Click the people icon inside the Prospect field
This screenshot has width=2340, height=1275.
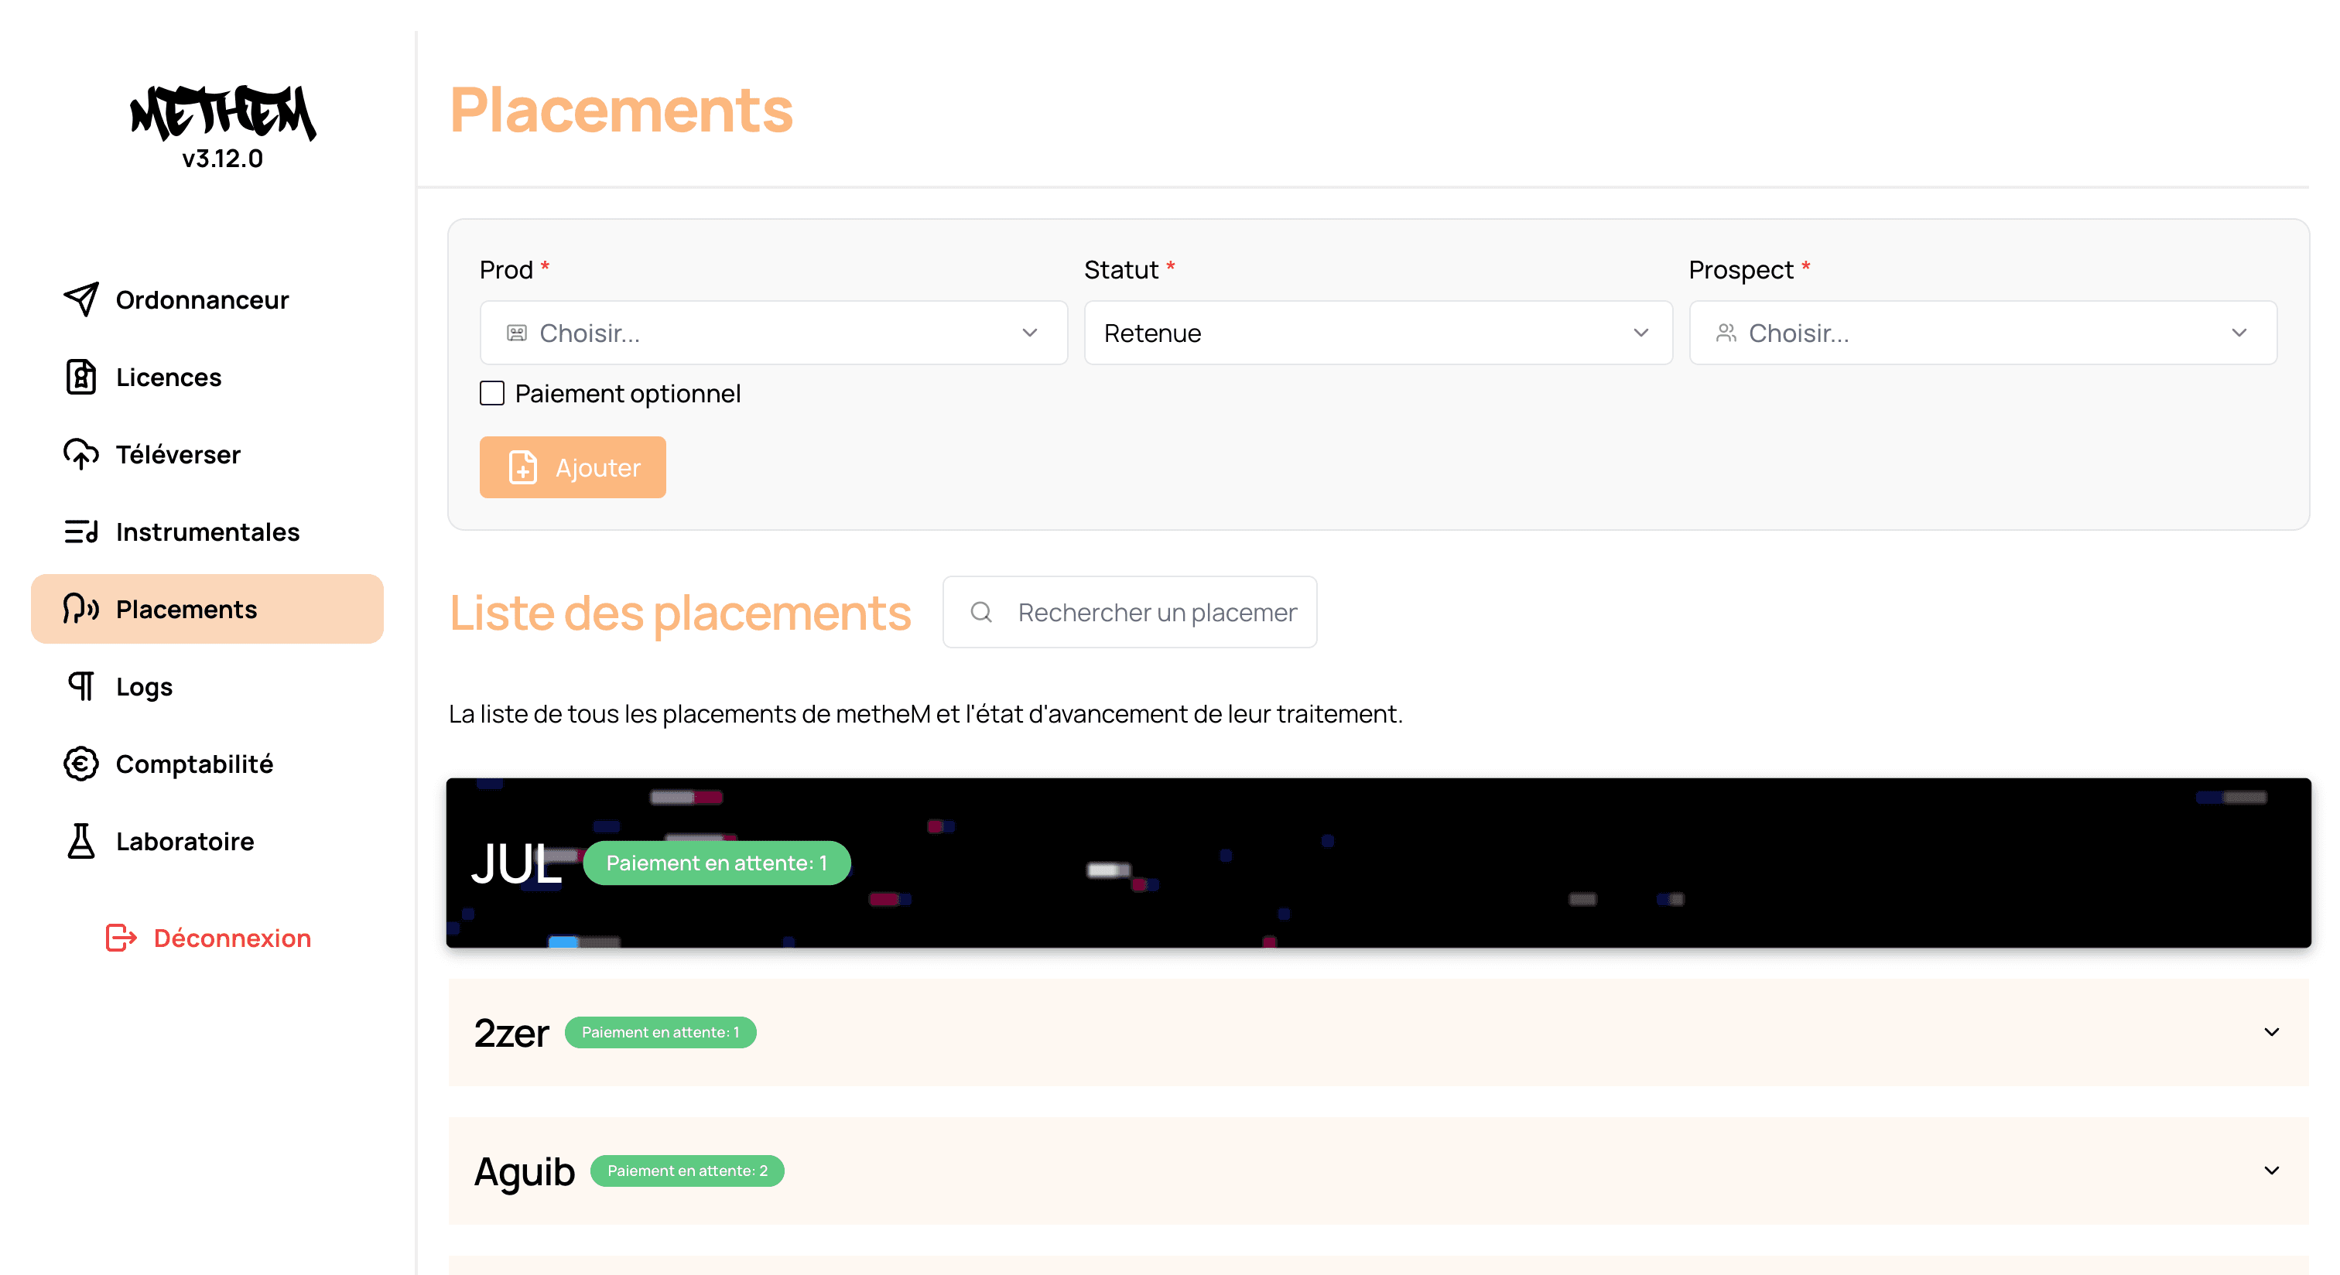tap(1728, 333)
